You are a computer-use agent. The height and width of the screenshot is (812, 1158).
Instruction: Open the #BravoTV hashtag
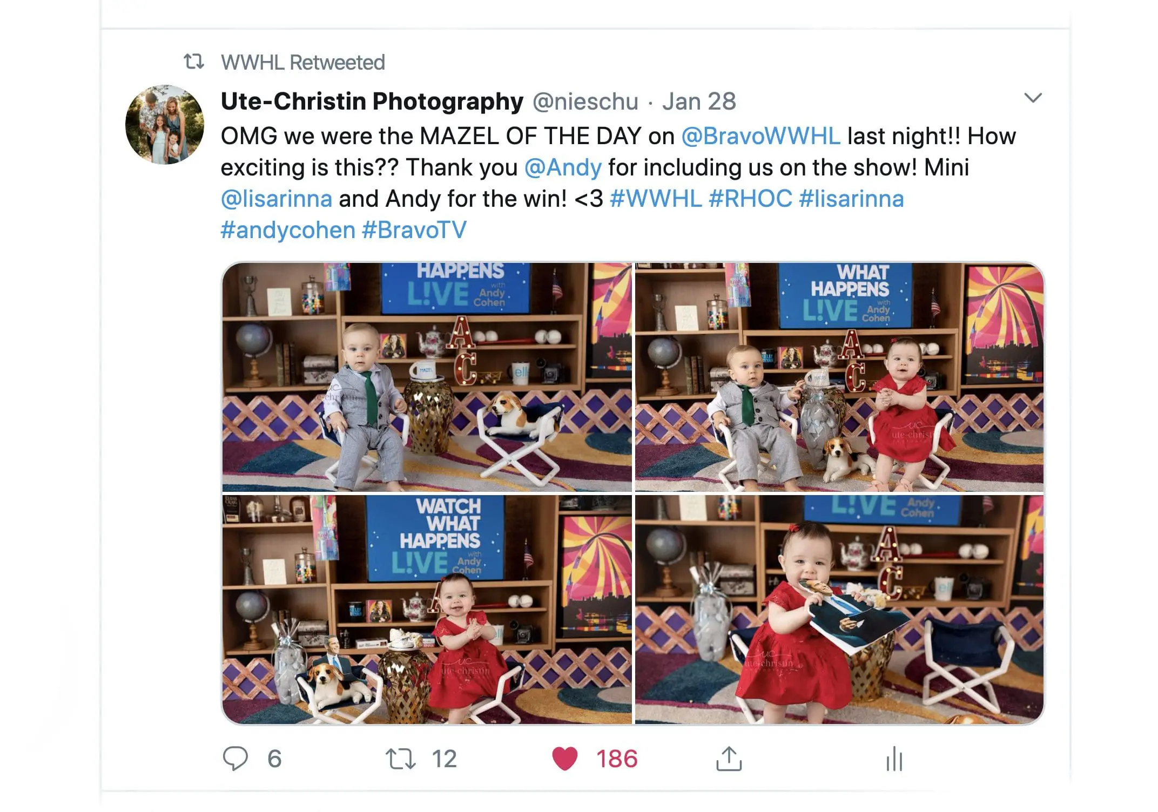[414, 230]
